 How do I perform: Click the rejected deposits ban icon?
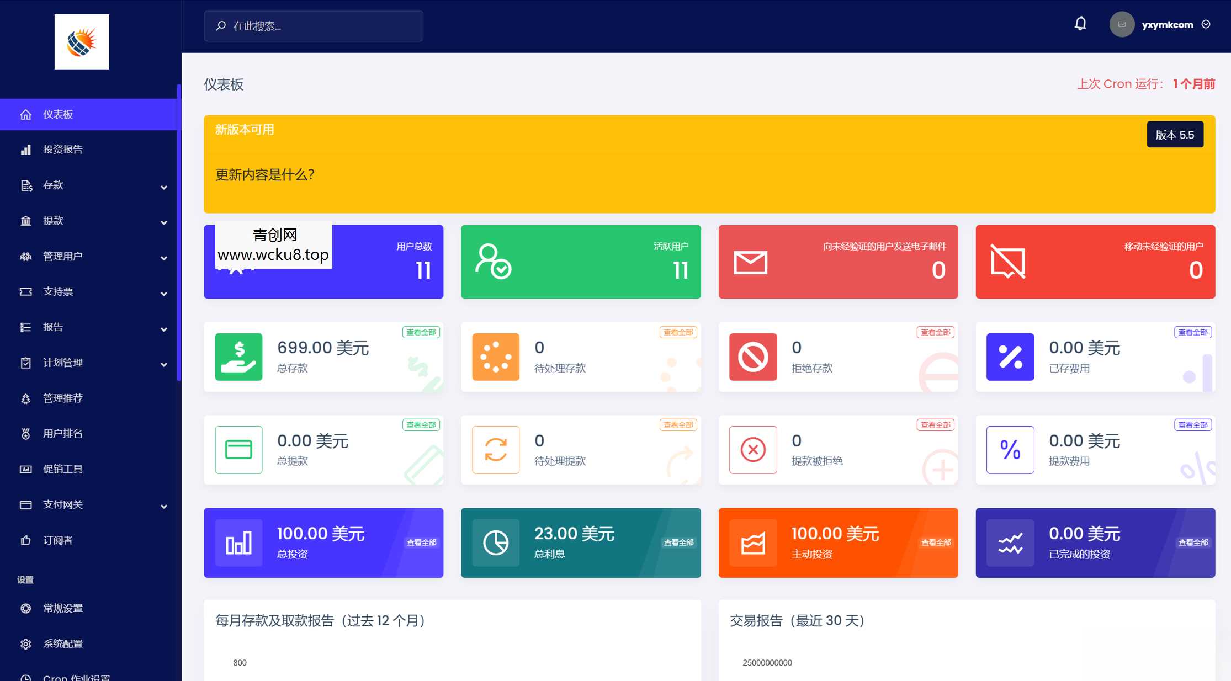tap(753, 357)
